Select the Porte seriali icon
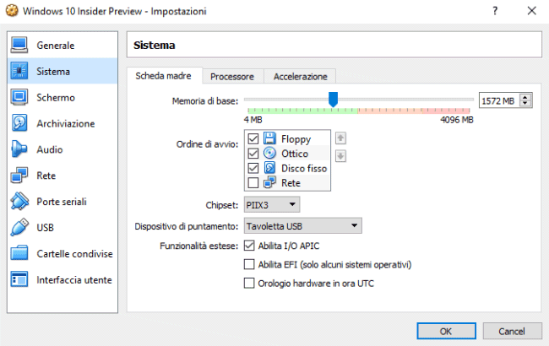This screenshot has height=346, width=549. point(19,202)
